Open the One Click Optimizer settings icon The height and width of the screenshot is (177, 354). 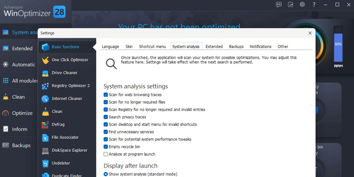45,60
